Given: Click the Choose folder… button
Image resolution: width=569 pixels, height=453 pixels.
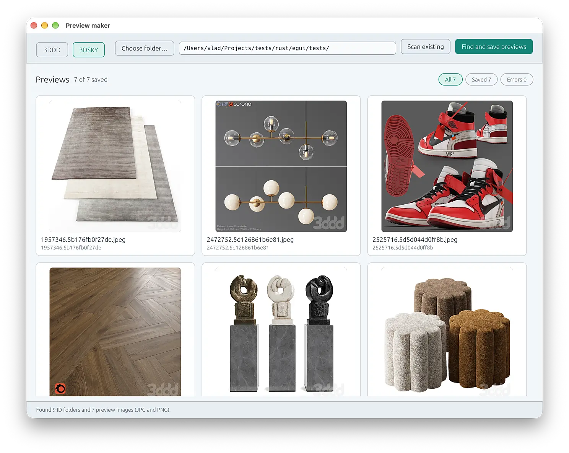Looking at the screenshot, I should coord(145,48).
